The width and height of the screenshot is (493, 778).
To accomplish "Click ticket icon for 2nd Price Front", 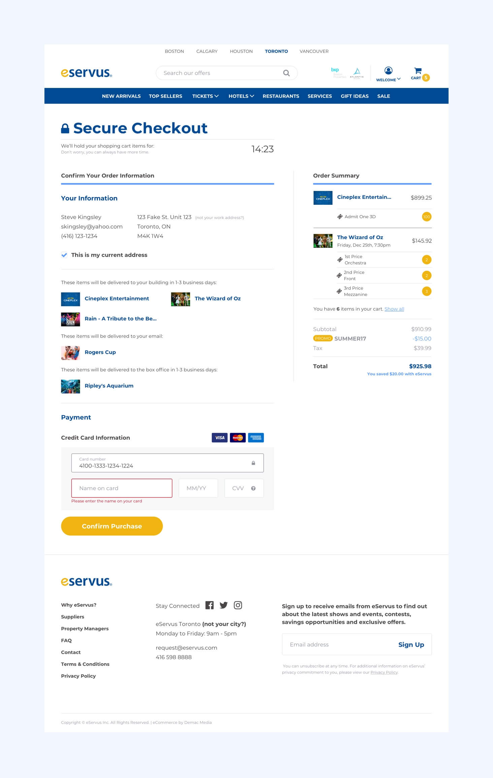I will tap(339, 275).
